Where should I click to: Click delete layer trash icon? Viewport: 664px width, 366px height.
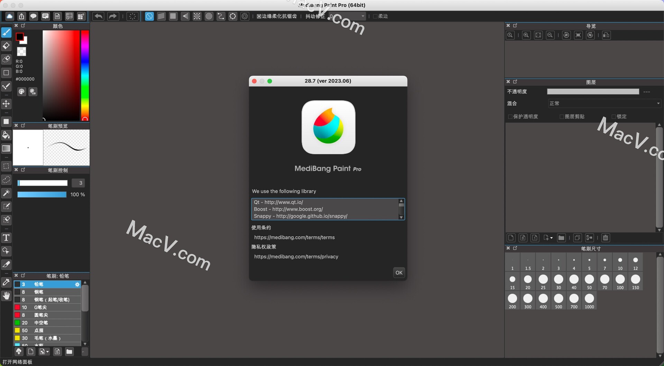click(606, 238)
